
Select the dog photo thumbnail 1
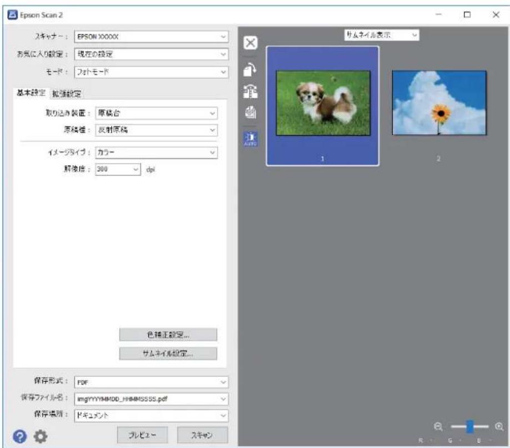tap(323, 106)
